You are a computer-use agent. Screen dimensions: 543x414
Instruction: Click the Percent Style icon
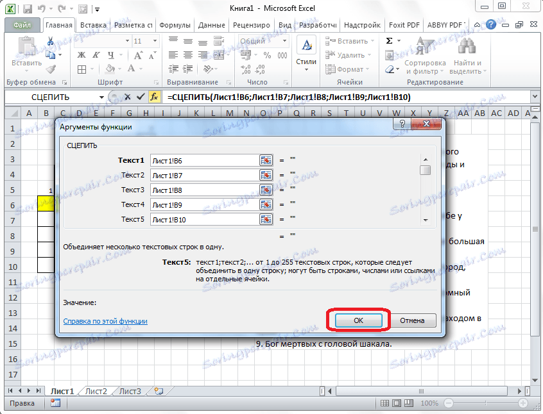pos(267,55)
